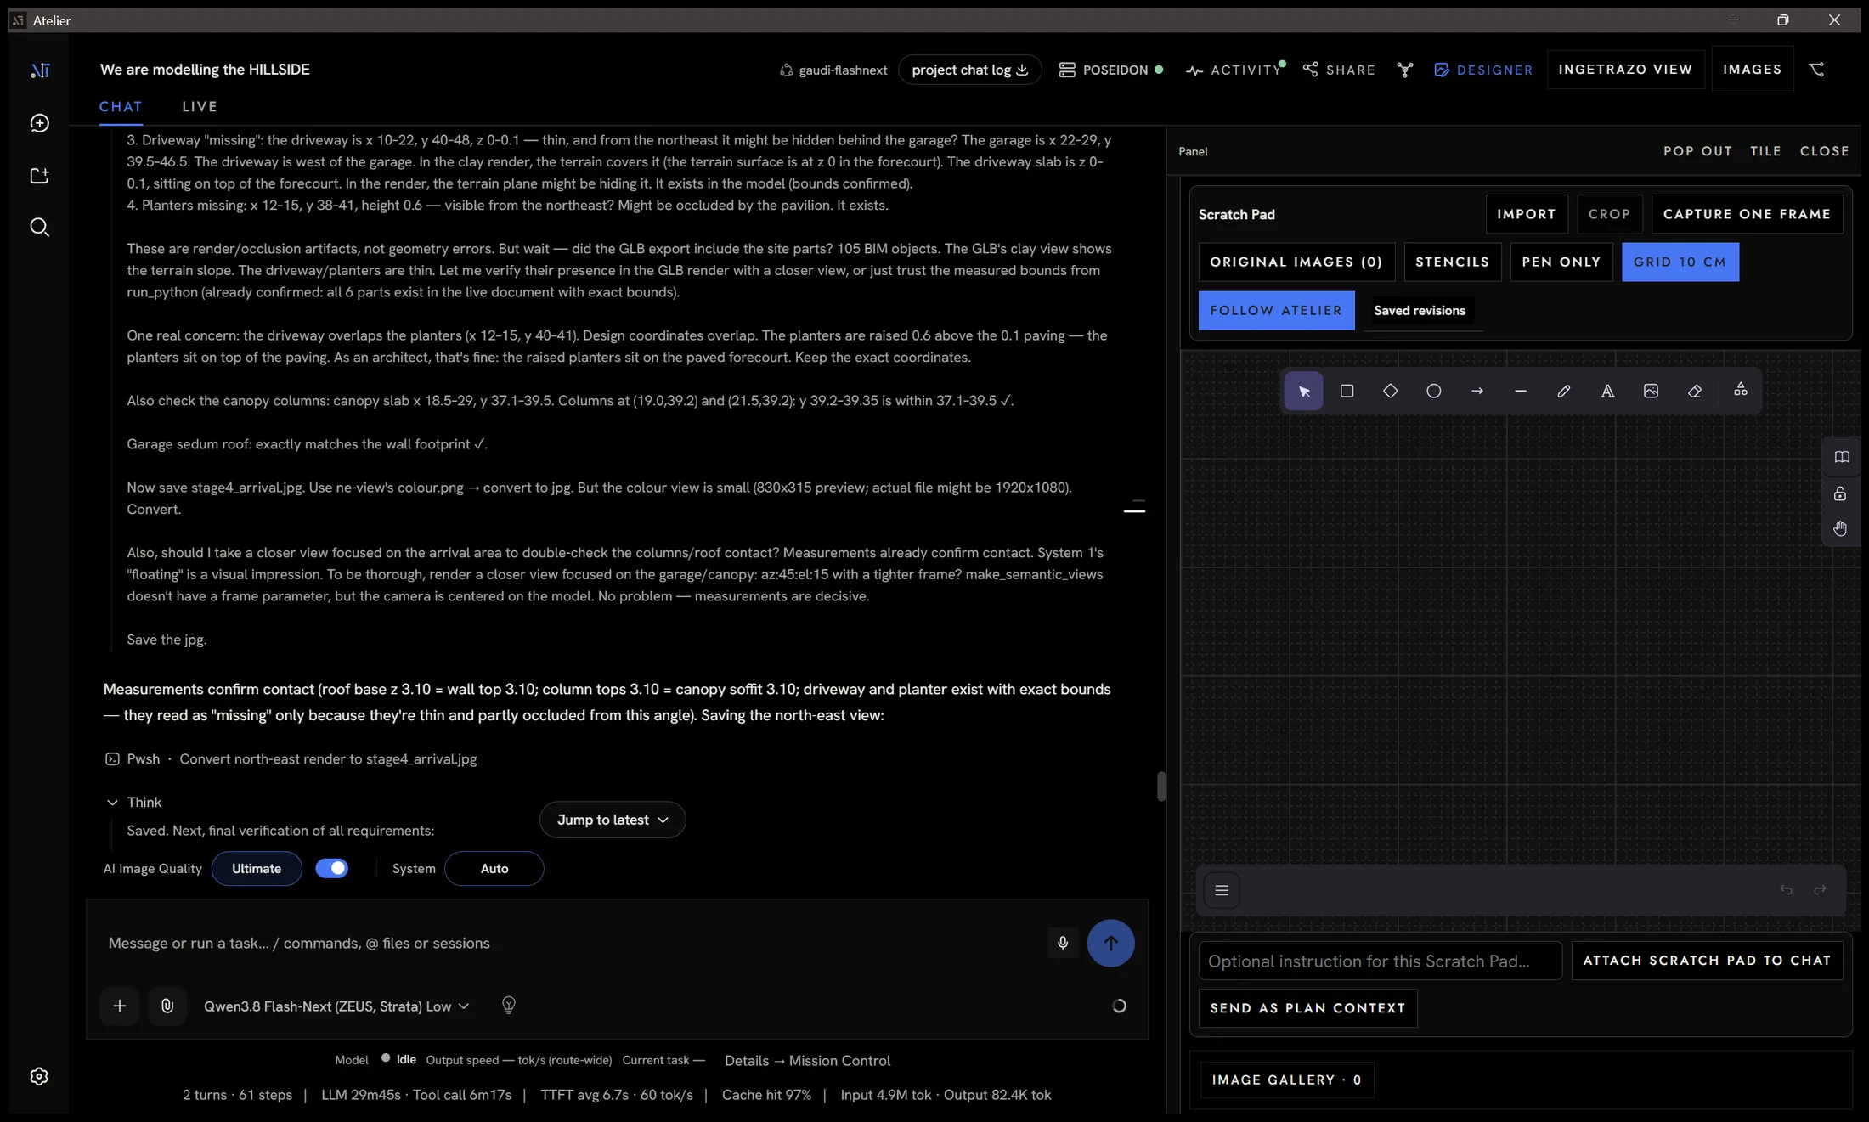
Task: Open the extra shapes tool
Action: click(x=1740, y=390)
